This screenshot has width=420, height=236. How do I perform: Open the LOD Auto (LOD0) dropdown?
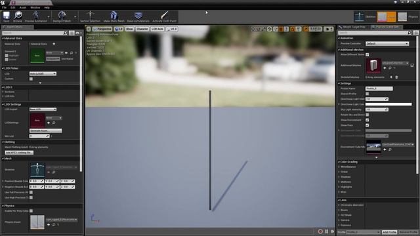43,73
